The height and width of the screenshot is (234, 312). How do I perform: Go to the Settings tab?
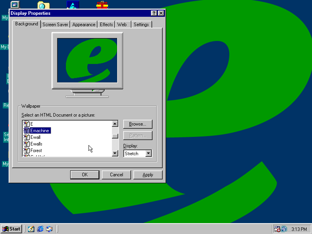pos(141,25)
